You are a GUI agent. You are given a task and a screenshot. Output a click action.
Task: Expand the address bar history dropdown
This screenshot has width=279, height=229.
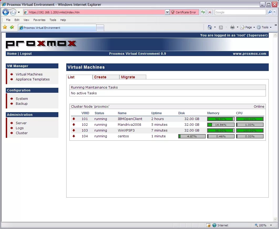click(x=167, y=12)
